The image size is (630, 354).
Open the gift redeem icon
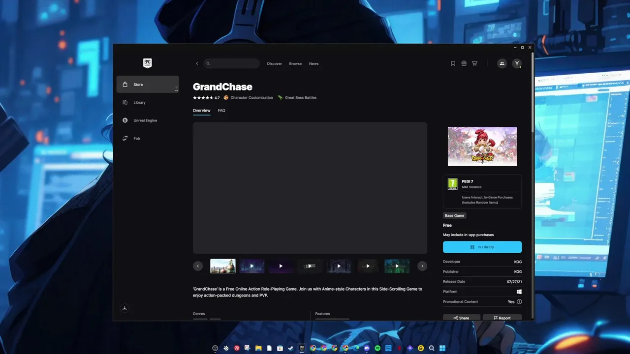click(464, 63)
